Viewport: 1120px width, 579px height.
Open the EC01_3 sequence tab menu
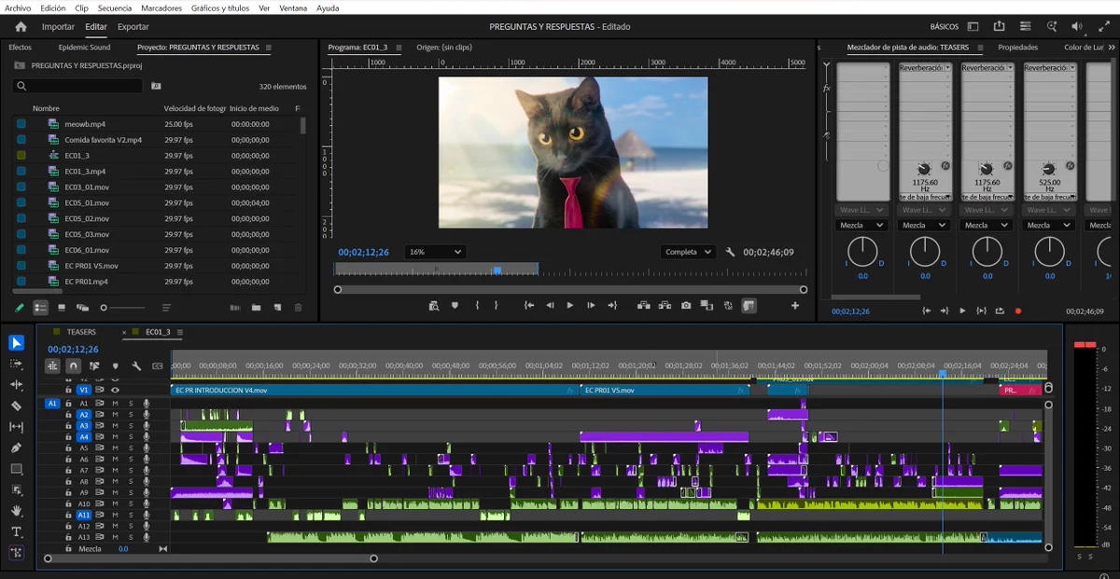pyautogui.click(x=179, y=332)
